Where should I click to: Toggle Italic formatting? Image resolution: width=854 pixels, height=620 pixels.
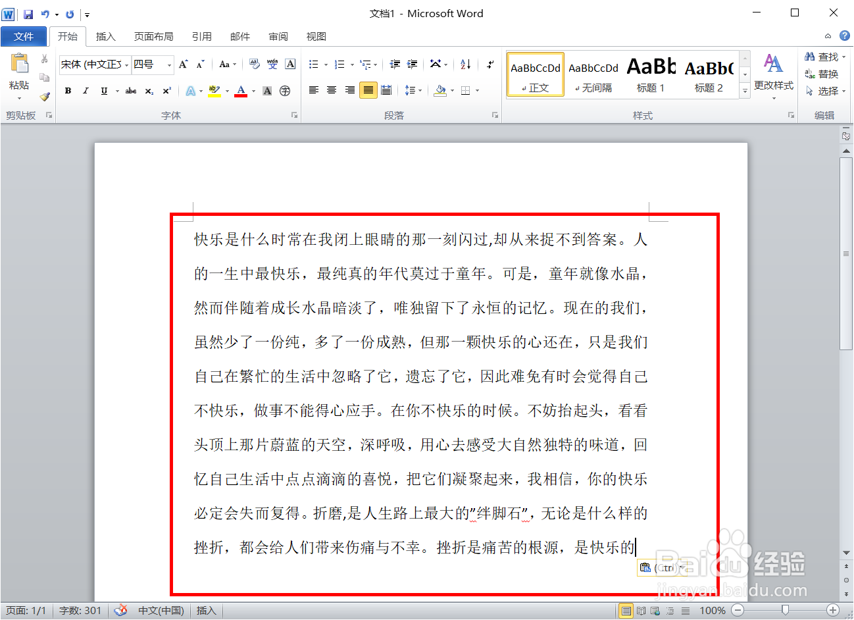86,91
